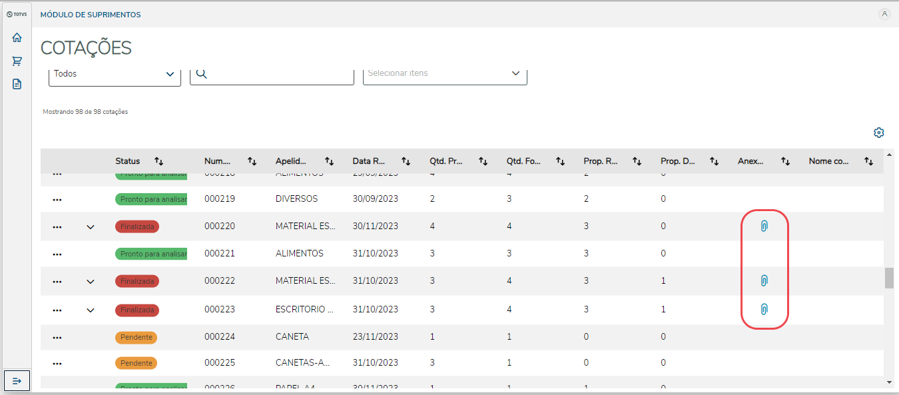This screenshot has width=899, height=395.
Task: Click the table vertical scrollbar thumb
Action: pyautogui.click(x=889, y=278)
